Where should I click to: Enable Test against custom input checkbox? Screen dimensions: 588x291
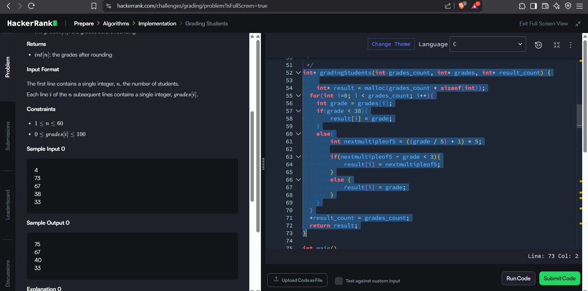point(339,281)
